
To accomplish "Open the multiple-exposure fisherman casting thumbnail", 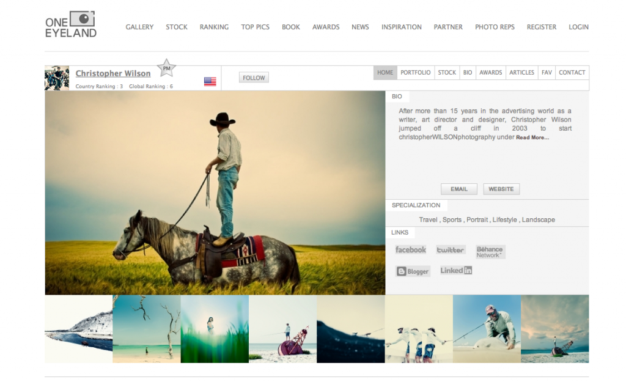I will [419, 329].
